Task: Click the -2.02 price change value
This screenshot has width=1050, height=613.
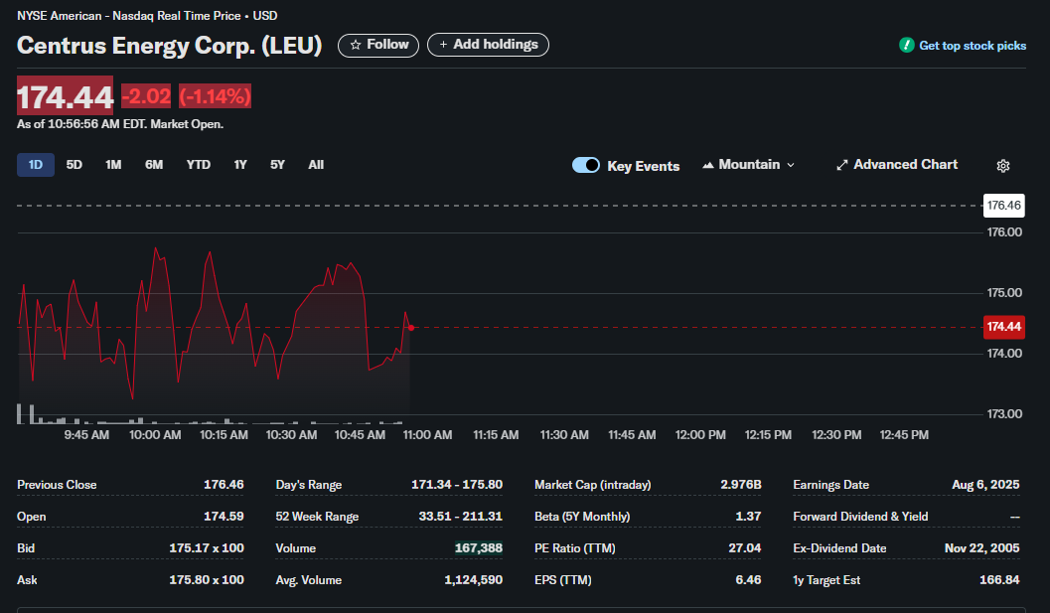Action: tap(146, 96)
